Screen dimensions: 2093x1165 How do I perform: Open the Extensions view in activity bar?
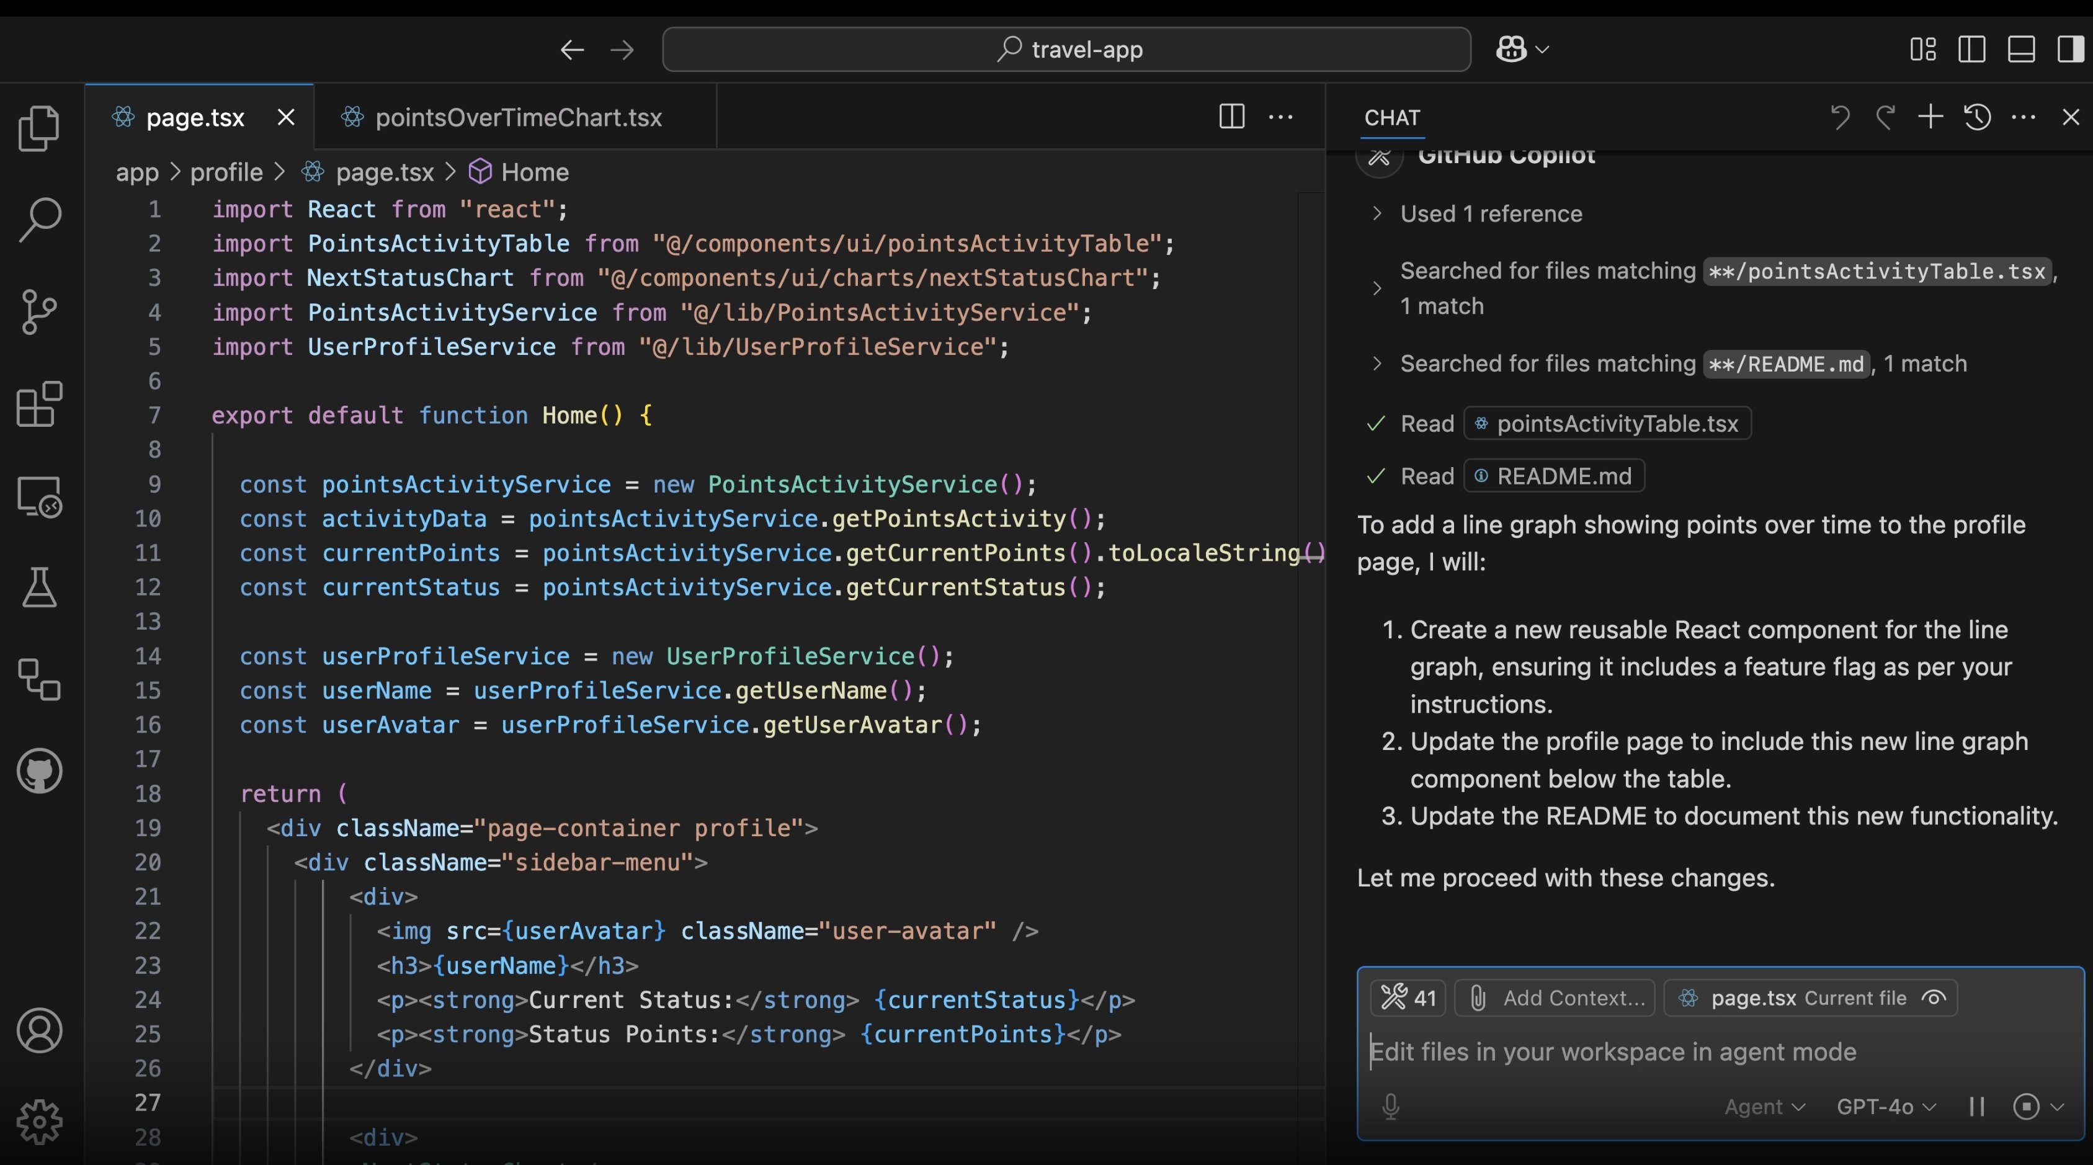[x=39, y=404]
